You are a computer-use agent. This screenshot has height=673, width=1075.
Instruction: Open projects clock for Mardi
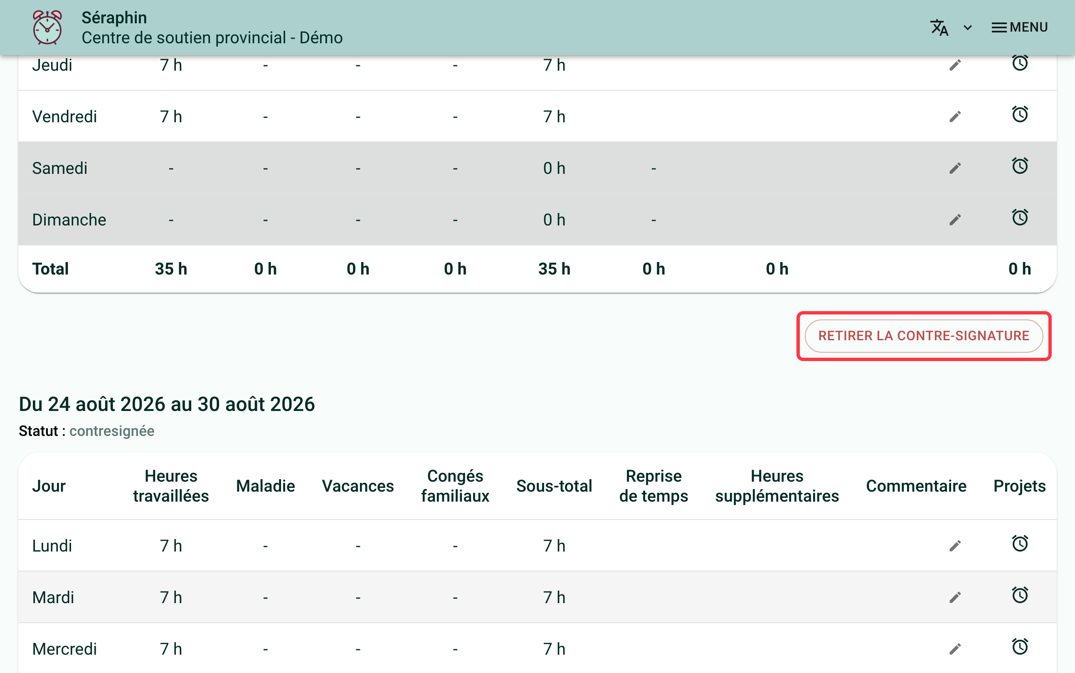1020,595
